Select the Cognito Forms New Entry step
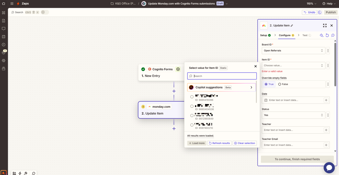This screenshot has width=339, height=175. (161, 72)
